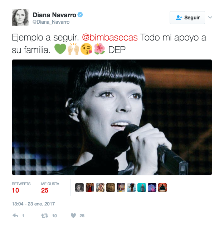Open the purple umbrella liker avatar
Screen dimensions: 224x227
click(152, 188)
